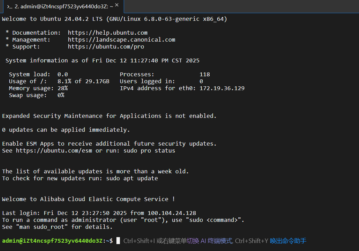Image resolution: width=359 pixels, height=251 pixels.
Task: Open the https://ubuntu.com/pro support link
Action: (106, 46)
